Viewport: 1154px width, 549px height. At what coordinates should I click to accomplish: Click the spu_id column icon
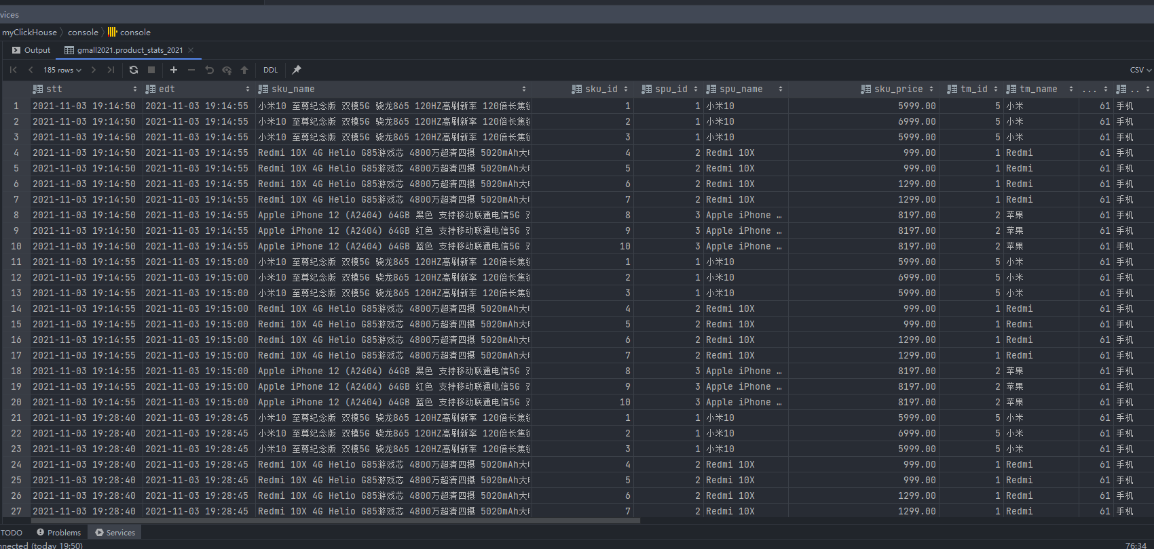(x=647, y=89)
